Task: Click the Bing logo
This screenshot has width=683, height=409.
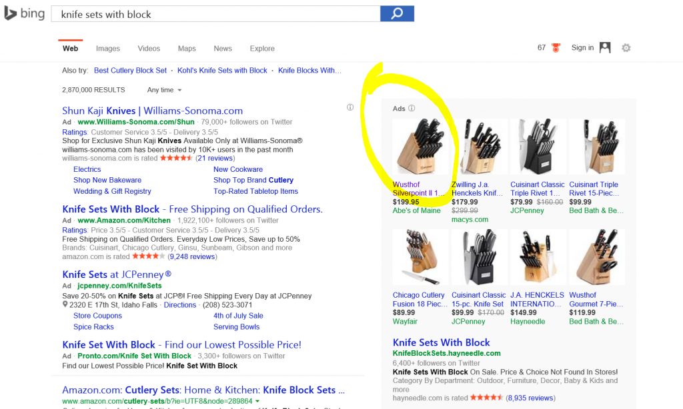Action: [x=24, y=13]
